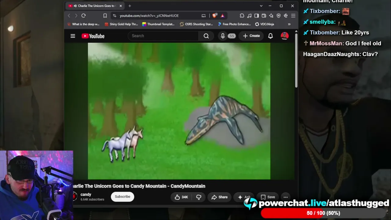Screen dimensions: 391x220
Task: Click chat username MrMossMan
Action: [327, 43]
